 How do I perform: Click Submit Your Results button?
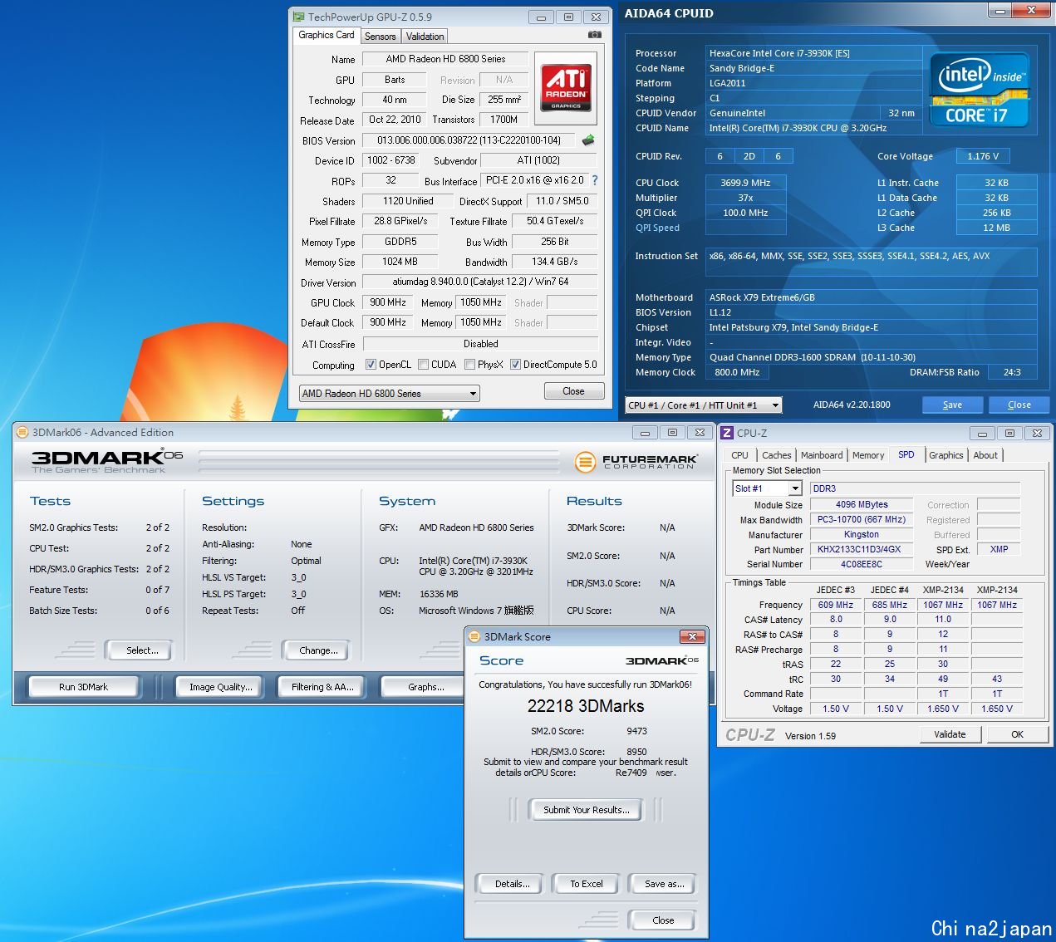point(586,810)
